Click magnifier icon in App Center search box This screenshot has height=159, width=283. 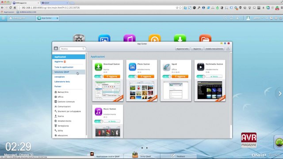coord(84,49)
